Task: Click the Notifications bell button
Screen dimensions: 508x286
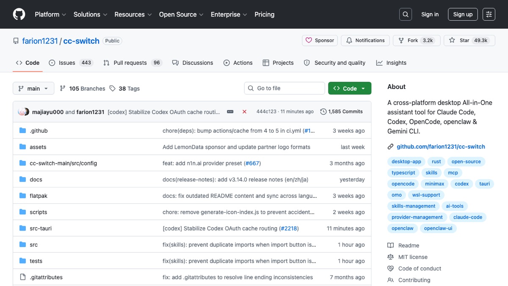Action: click(365, 41)
